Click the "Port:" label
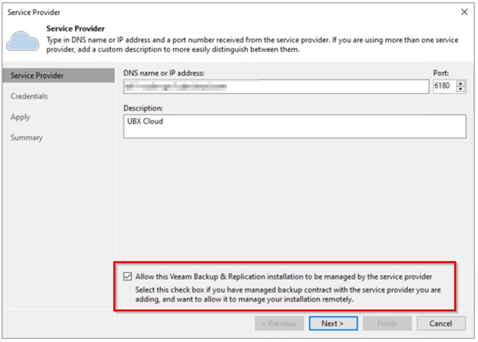 (x=441, y=73)
